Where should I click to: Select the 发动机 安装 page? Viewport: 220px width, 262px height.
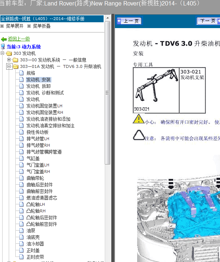(38, 80)
